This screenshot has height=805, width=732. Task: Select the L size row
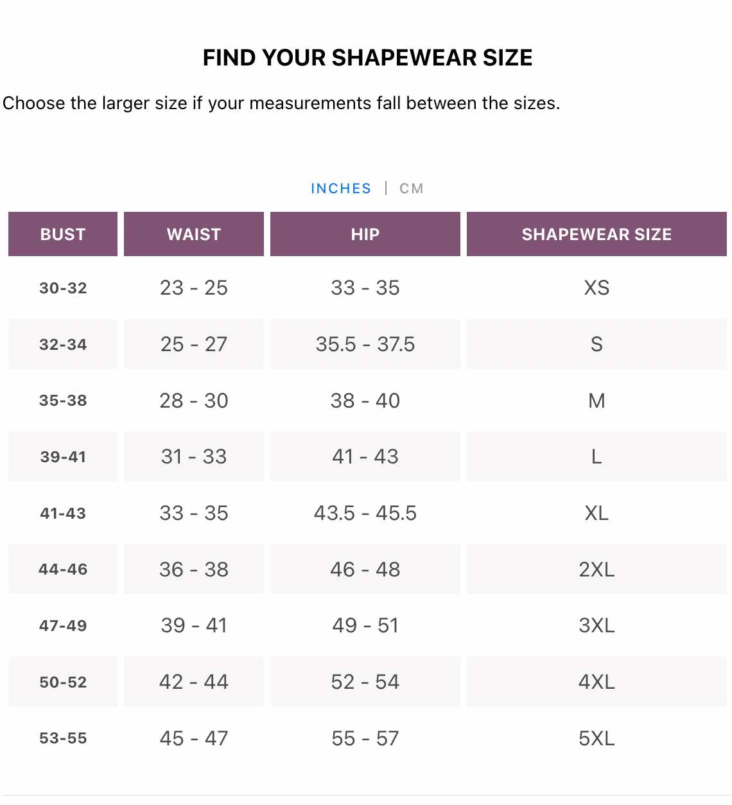(597, 456)
